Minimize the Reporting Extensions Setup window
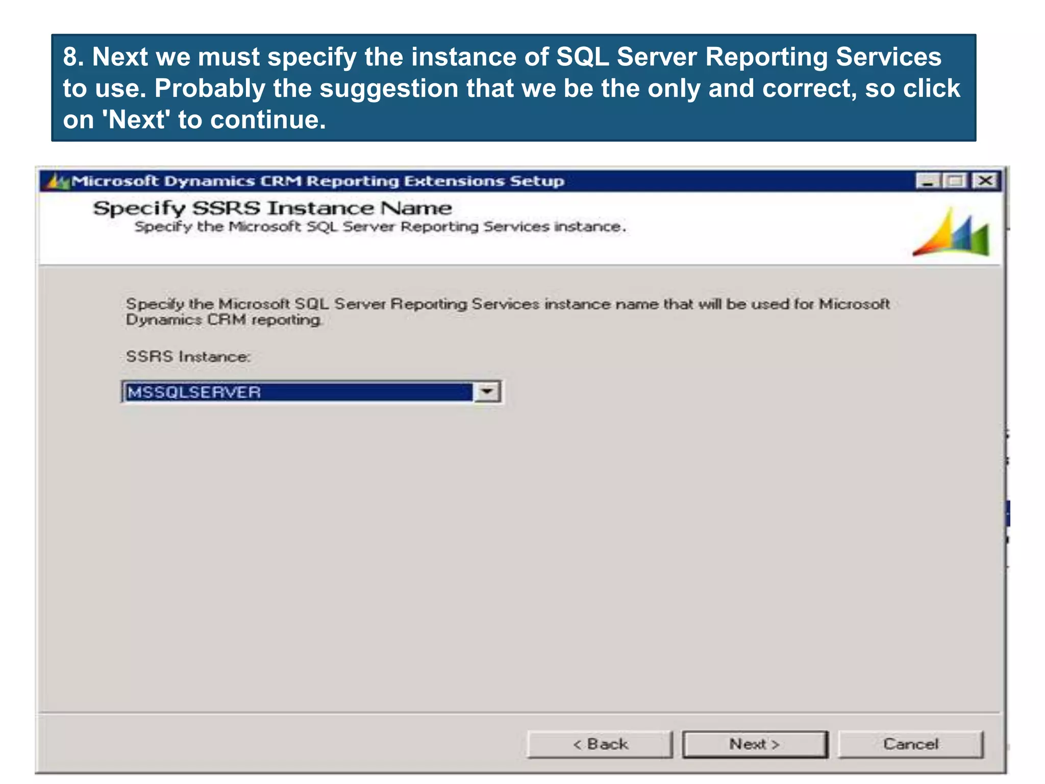 (928, 181)
